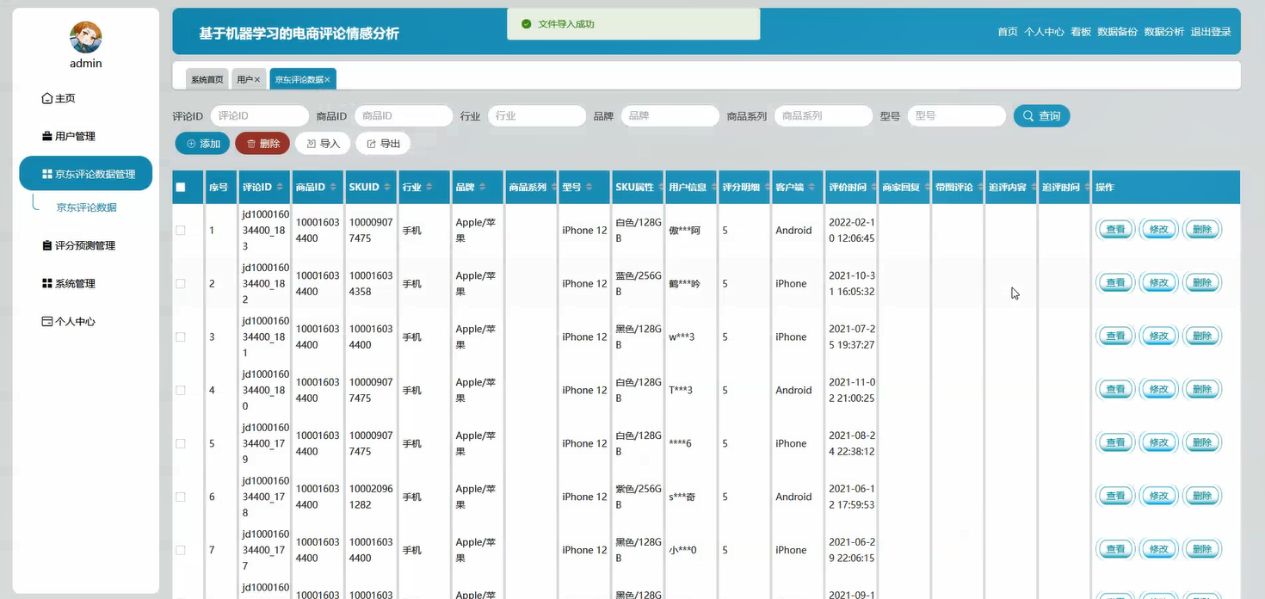Check the checkbox for row 5
The image size is (1265, 599).
click(181, 443)
